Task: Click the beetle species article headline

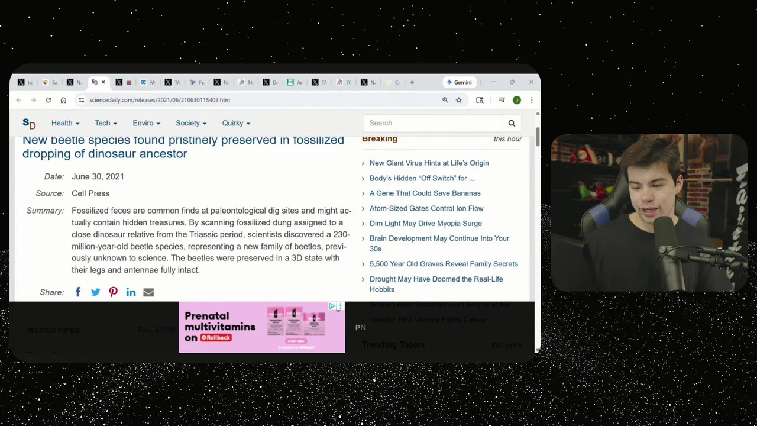Action: [183, 147]
